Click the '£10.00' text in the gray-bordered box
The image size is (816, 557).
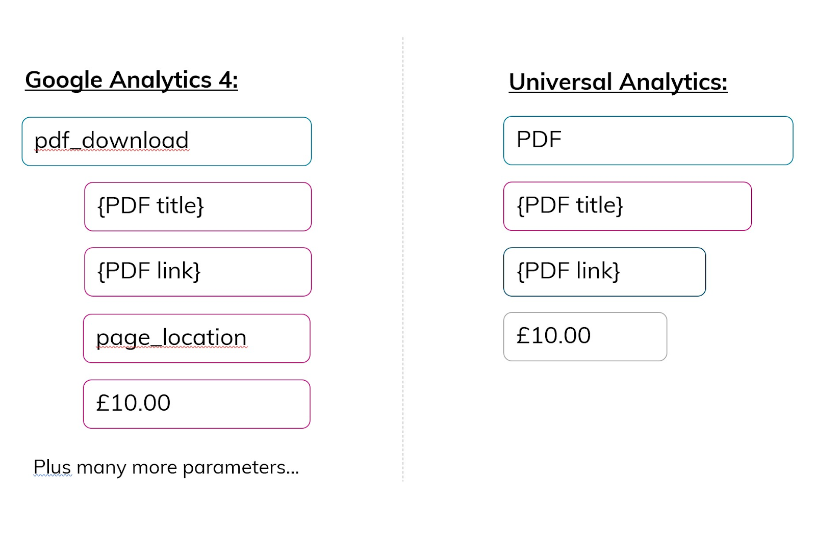(554, 336)
